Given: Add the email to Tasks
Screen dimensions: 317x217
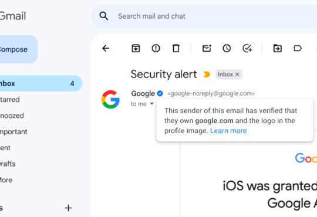Looking at the screenshot, I should (247, 48).
